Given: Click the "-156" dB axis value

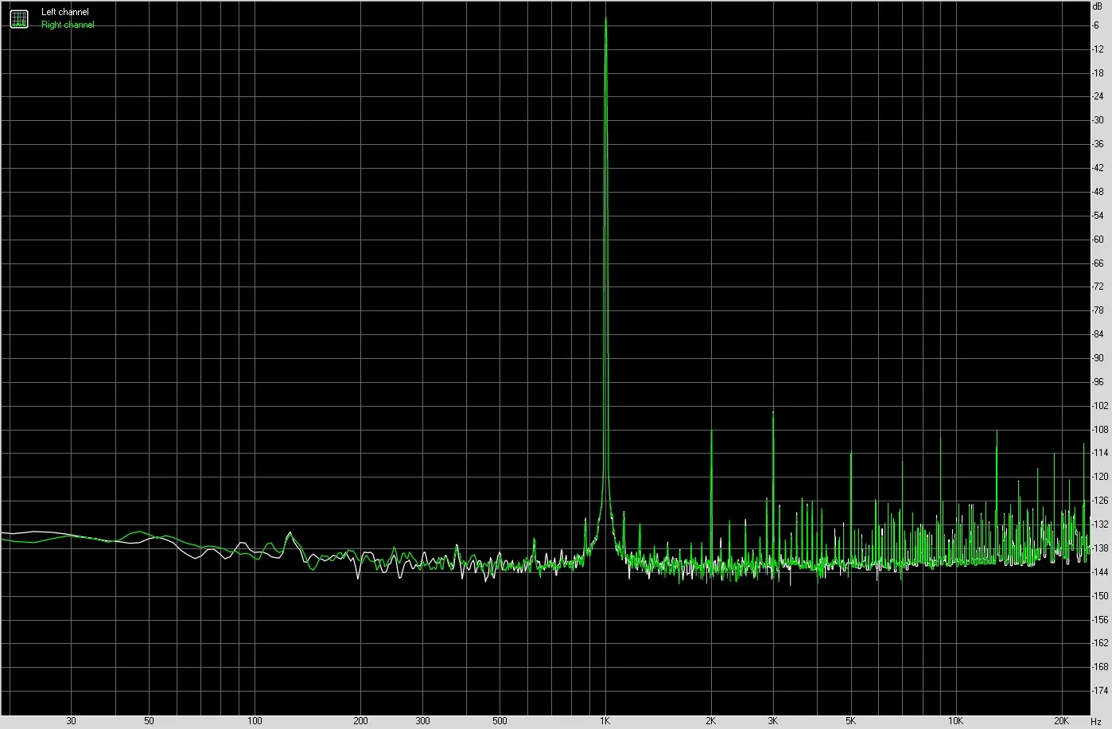Looking at the screenshot, I should (1100, 619).
